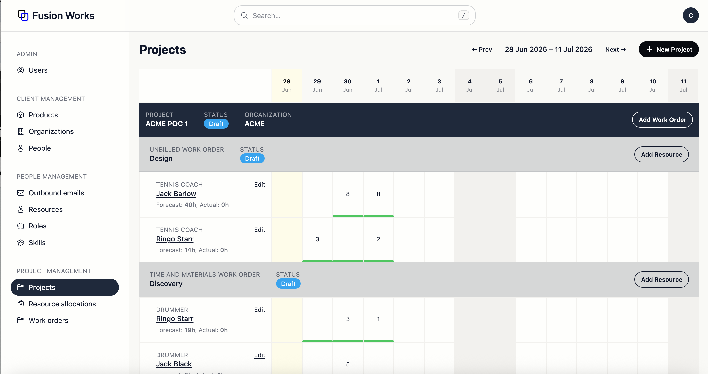708x374 pixels.
Task: Click the Outbound emails envelope icon
Action: click(x=21, y=193)
